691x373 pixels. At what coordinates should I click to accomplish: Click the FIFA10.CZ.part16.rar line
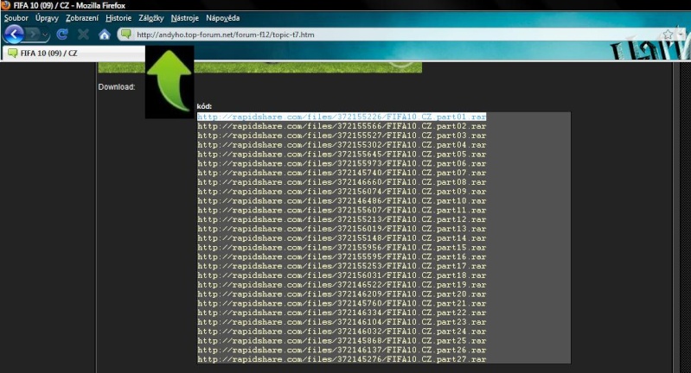tap(342, 257)
